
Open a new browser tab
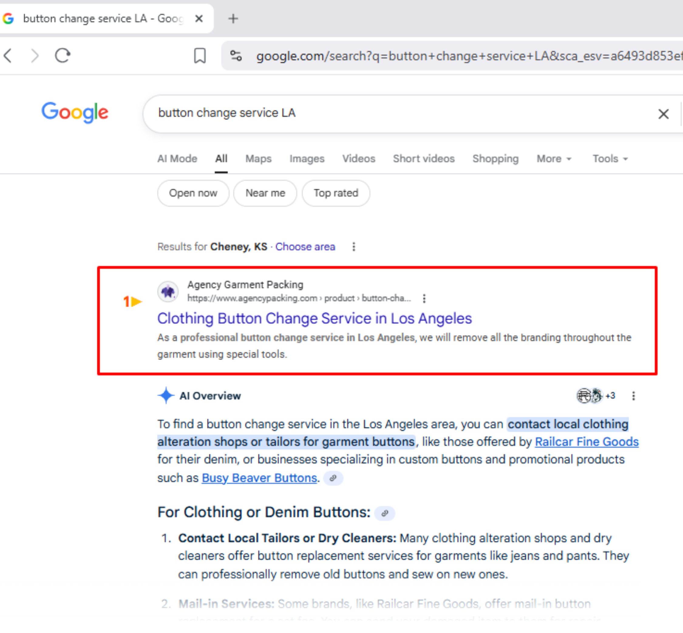point(233,19)
